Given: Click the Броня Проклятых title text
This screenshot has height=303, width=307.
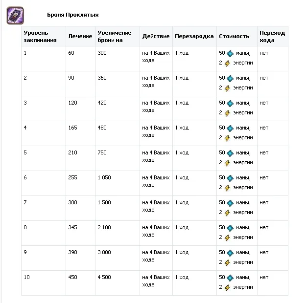Looking at the screenshot, I should [x=73, y=15].
